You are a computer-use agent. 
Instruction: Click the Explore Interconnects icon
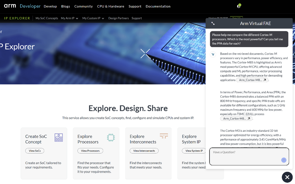pyautogui.click(x=164, y=136)
